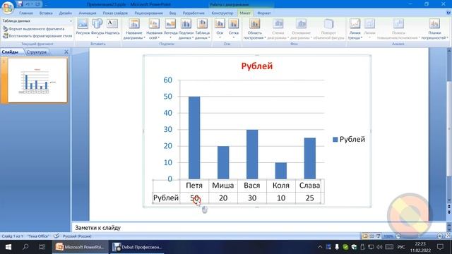Expand the Таблица данных element dropdown
Viewport: 452px width, 254px height.
(x=71, y=21)
